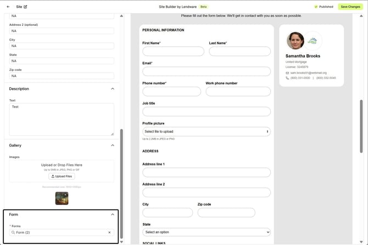Click the Published check icon
Screen dimensions: 368x245
(x=316, y=7)
